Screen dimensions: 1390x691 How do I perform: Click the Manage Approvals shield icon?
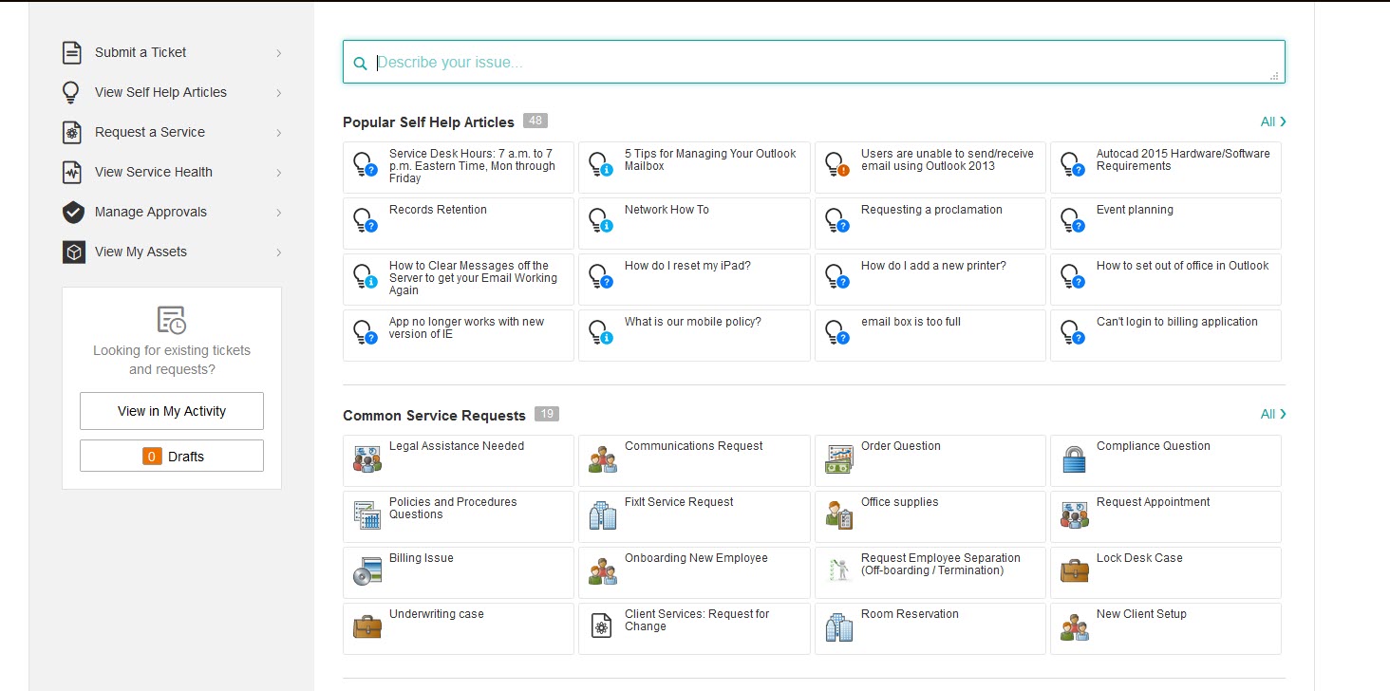coord(73,213)
